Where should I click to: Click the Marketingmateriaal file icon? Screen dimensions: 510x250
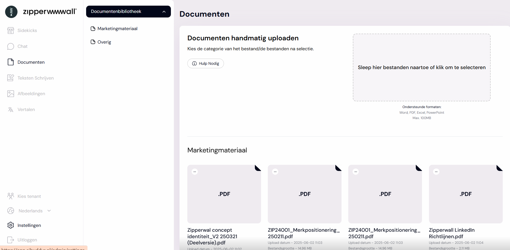(x=93, y=28)
